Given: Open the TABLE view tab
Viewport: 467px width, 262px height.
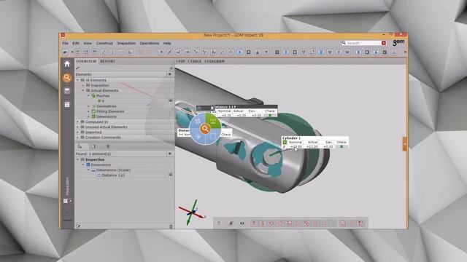Looking at the screenshot, I should coord(195,61).
